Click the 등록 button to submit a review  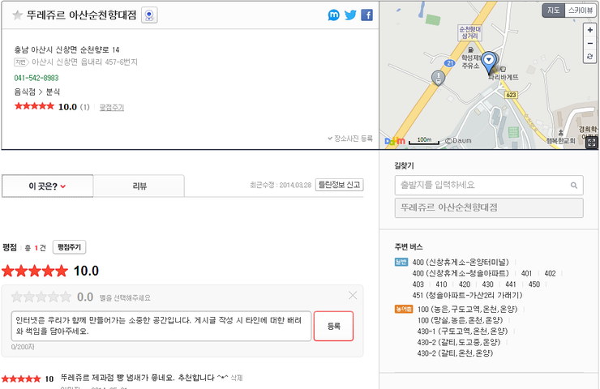334,326
